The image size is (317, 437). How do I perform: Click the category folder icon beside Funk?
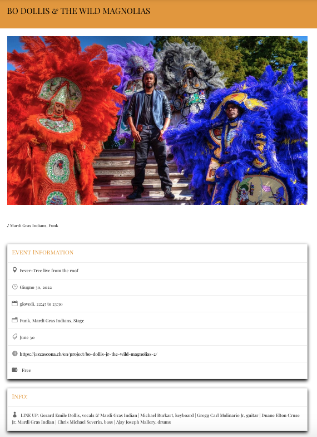[15, 320]
